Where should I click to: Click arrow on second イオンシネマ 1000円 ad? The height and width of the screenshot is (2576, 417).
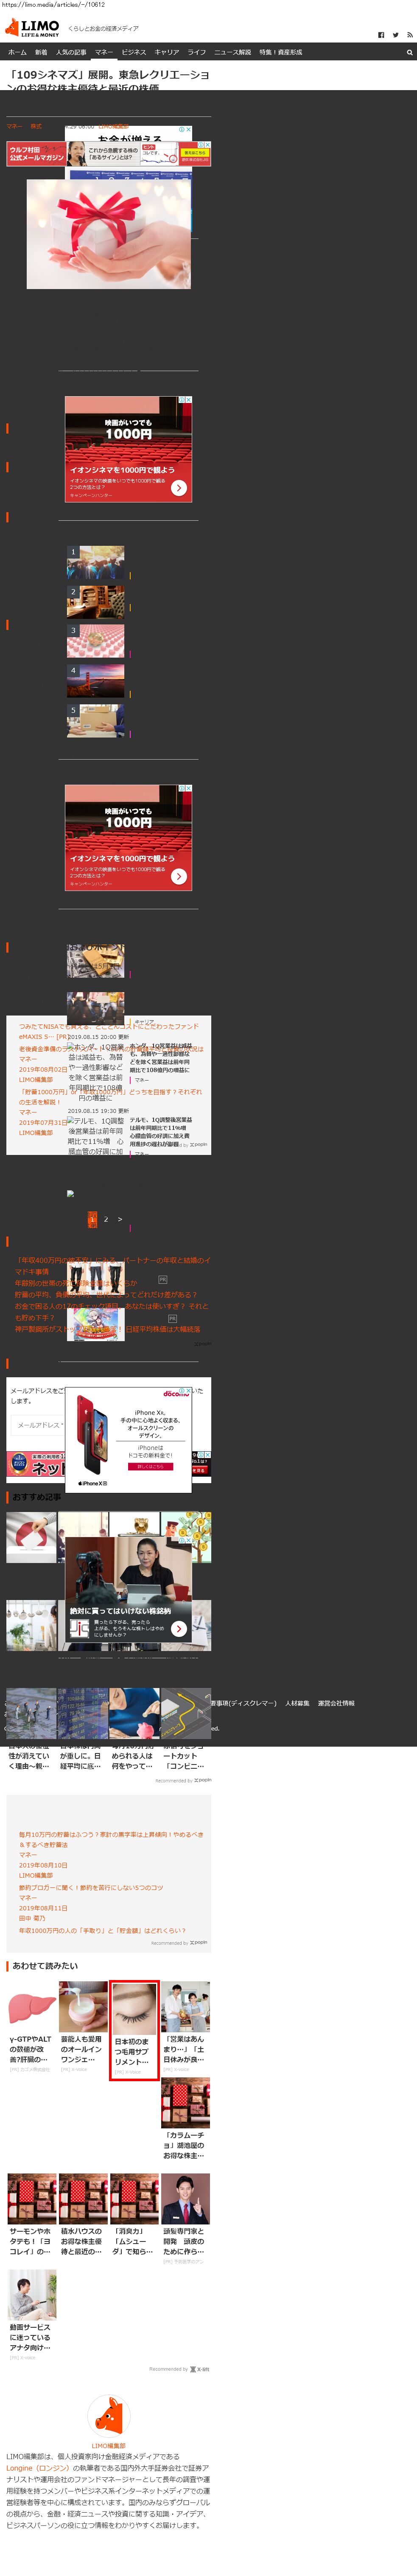(x=179, y=876)
